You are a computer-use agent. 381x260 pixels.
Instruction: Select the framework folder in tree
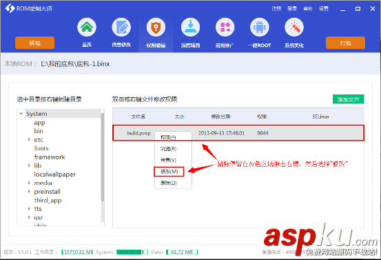pyautogui.click(x=50, y=157)
